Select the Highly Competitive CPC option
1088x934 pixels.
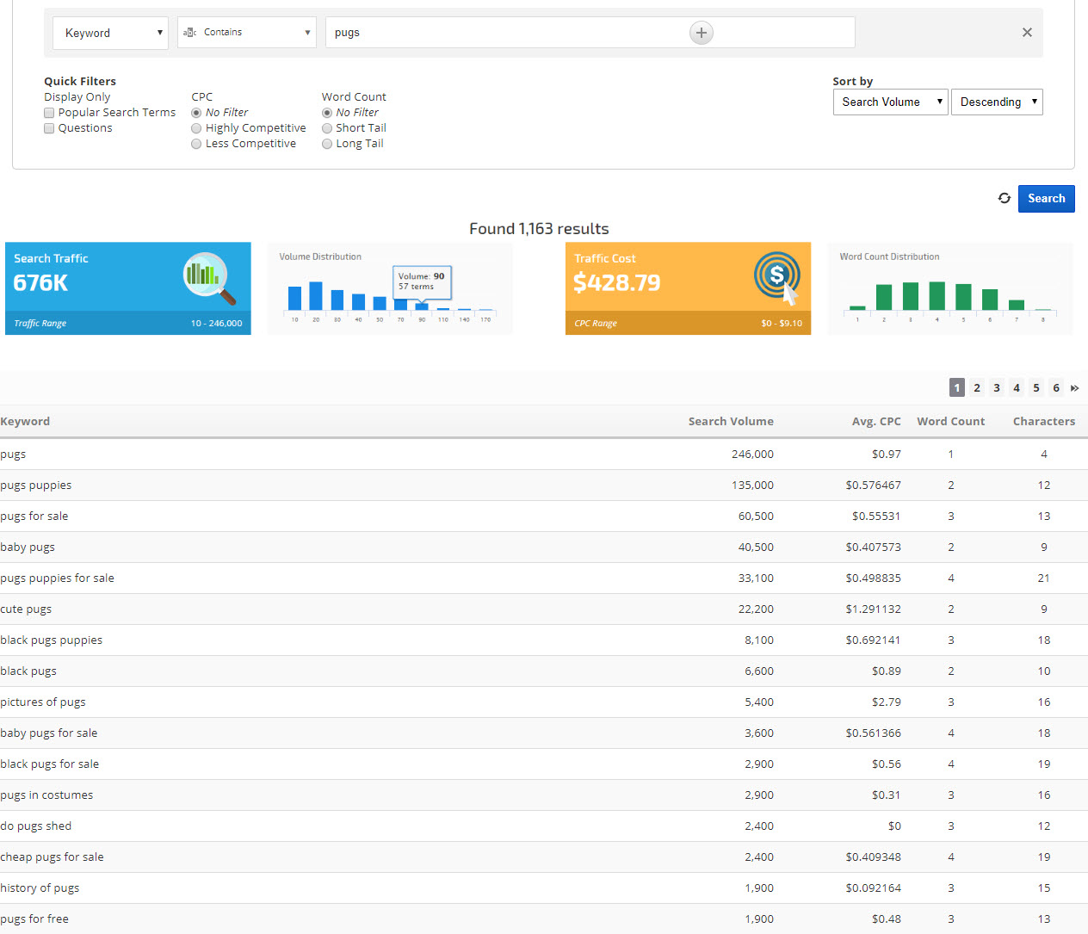point(196,128)
